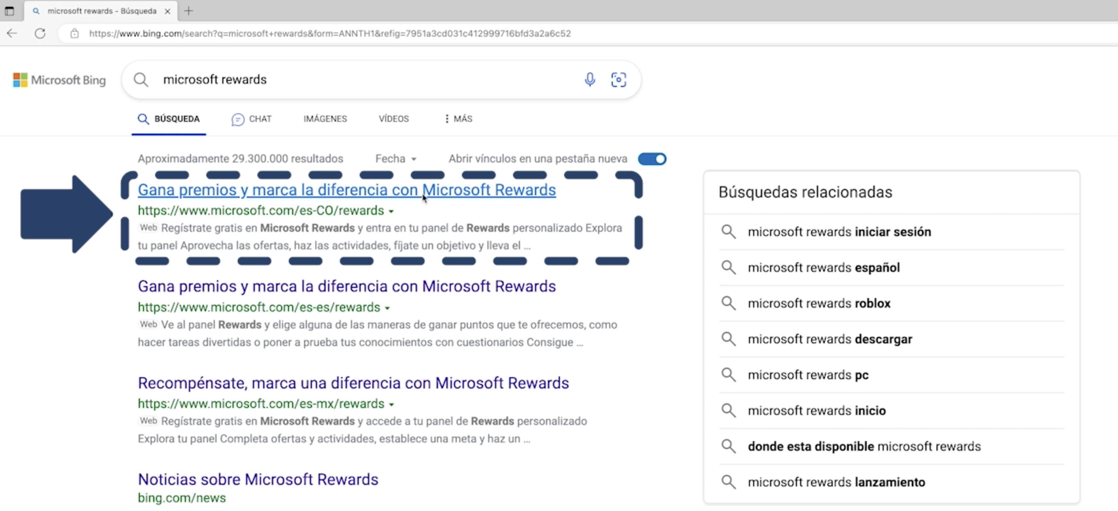Image resolution: width=1118 pixels, height=511 pixels.
Task: Open the tab overview icon in the corner
Action: point(9,11)
